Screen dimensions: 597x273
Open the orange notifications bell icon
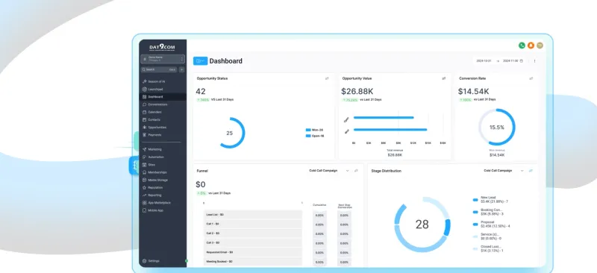click(531, 45)
